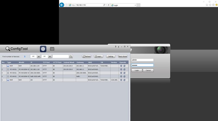This screenshot has width=218, height=121.
Task: Click Cancel in web login dialog
Action: [x=148, y=70]
